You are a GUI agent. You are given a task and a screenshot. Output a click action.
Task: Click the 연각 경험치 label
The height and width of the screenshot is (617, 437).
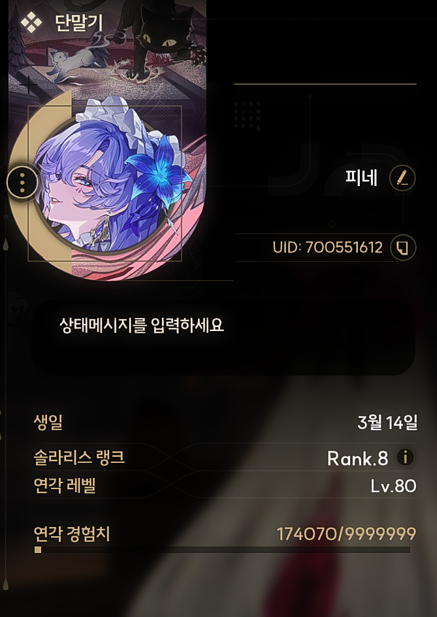pyautogui.click(x=72, y=534)
